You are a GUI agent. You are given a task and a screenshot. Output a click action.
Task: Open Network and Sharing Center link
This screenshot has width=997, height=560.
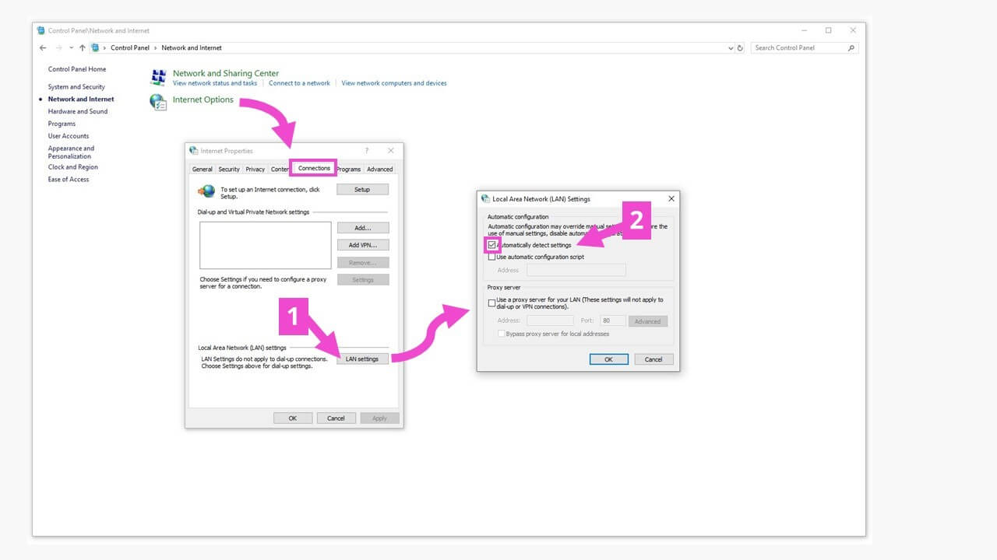click(x=226, y=73)
